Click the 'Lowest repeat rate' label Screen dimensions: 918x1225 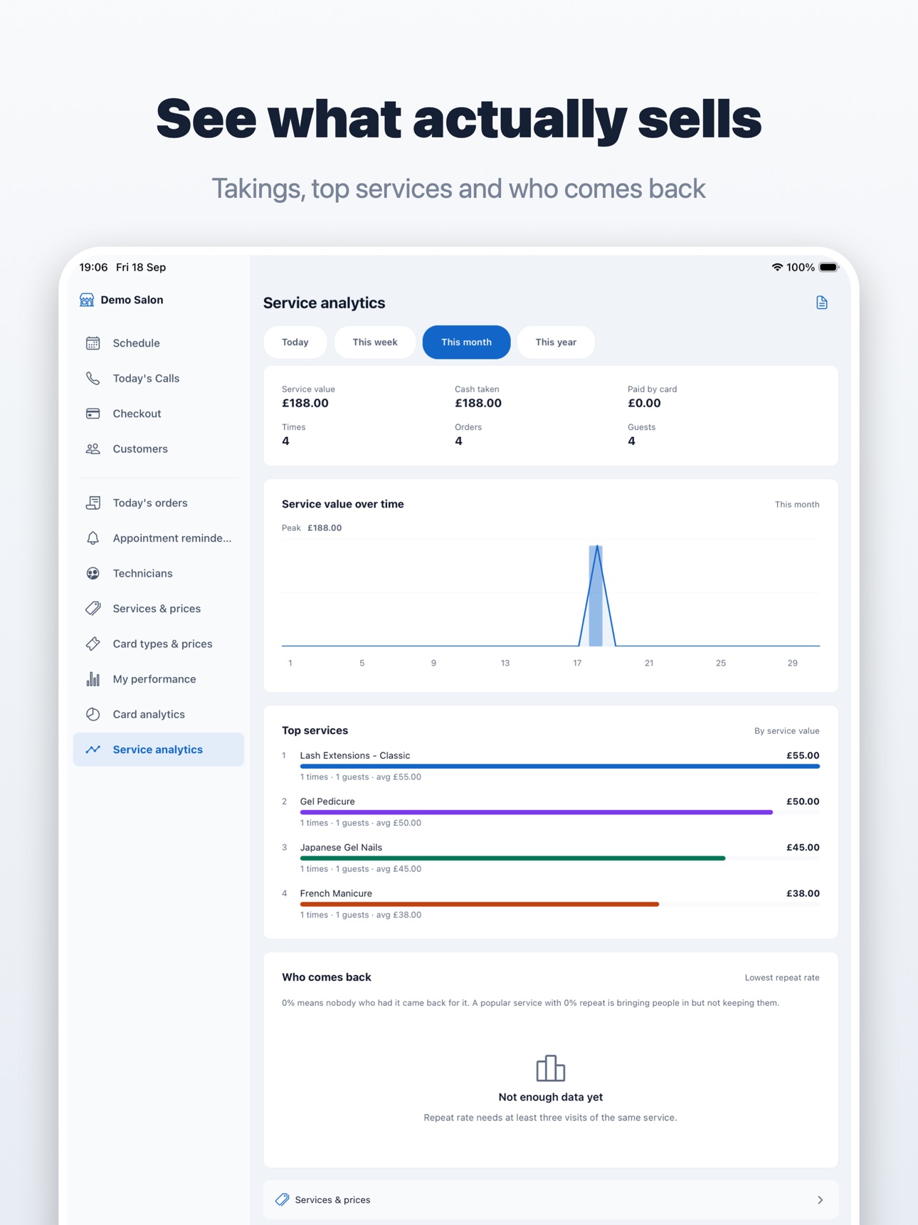(782, 977)
